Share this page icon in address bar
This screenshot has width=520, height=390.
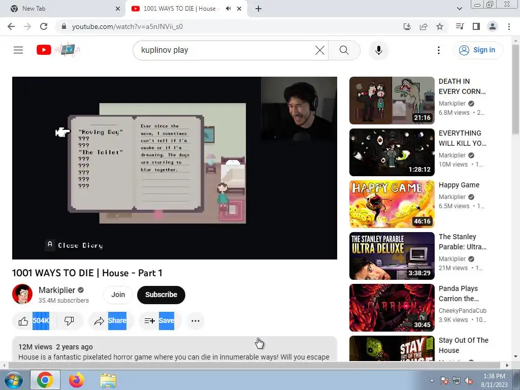pyautogui.click(x=424, y=26)
